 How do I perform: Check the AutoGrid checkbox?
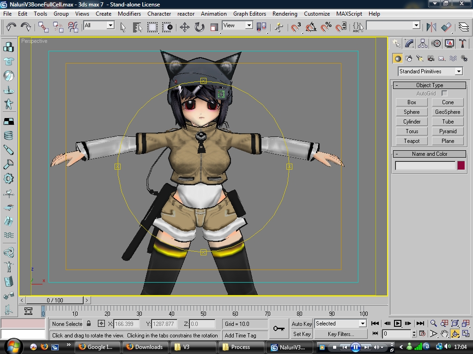click(444, 94)
